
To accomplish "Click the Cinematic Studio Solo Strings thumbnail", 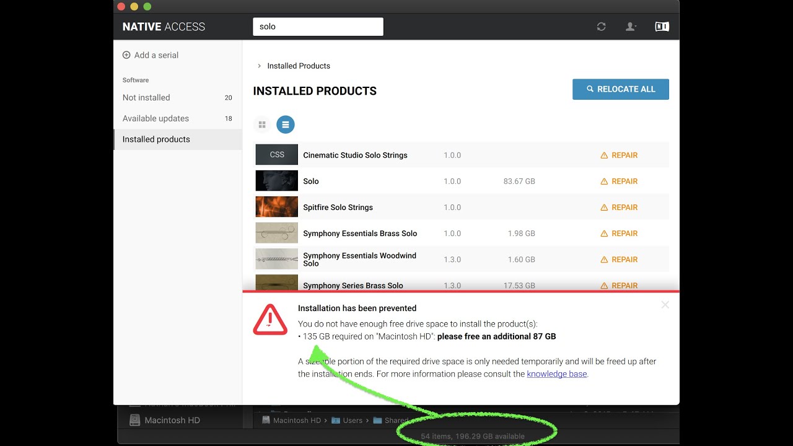I will pyautogui.click(x=277, y=155).
